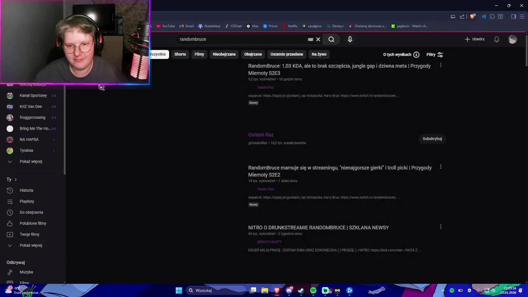
Task: Open O tych wynikach info
Action: tap(401, 54)
